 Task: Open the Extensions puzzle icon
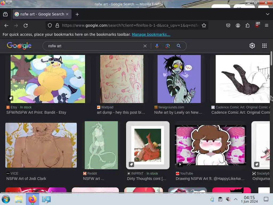tap(247, 25)
